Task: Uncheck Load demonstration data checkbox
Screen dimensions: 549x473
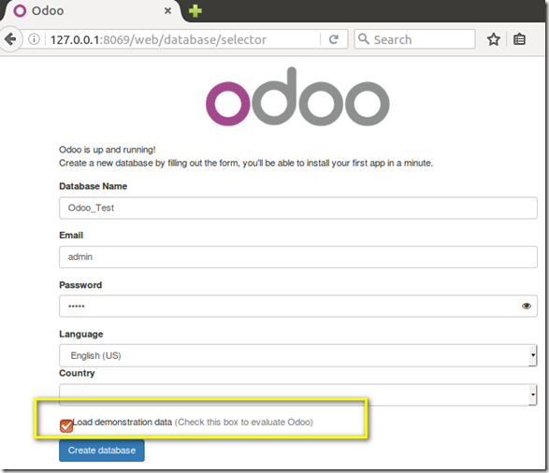Action: click(66, 425)
